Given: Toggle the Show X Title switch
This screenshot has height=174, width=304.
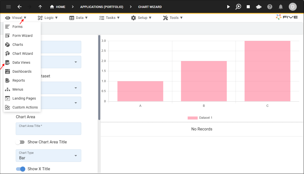Looking at the screenshot, I should 21,169.
